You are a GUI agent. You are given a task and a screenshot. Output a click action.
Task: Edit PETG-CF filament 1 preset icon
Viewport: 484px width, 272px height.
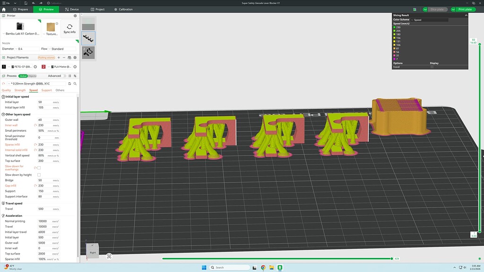35,67
